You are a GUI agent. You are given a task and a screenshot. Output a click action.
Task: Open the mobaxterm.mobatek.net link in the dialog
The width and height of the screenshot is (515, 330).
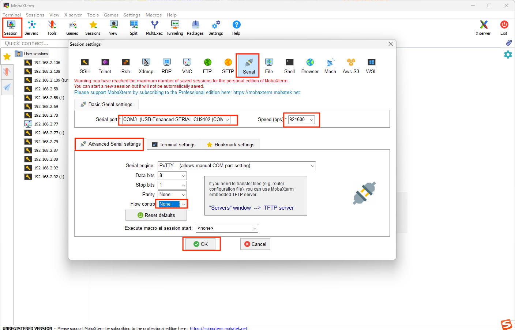pos(267,93)
